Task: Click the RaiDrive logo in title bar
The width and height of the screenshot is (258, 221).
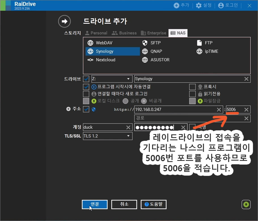Action: pos(6,5)
